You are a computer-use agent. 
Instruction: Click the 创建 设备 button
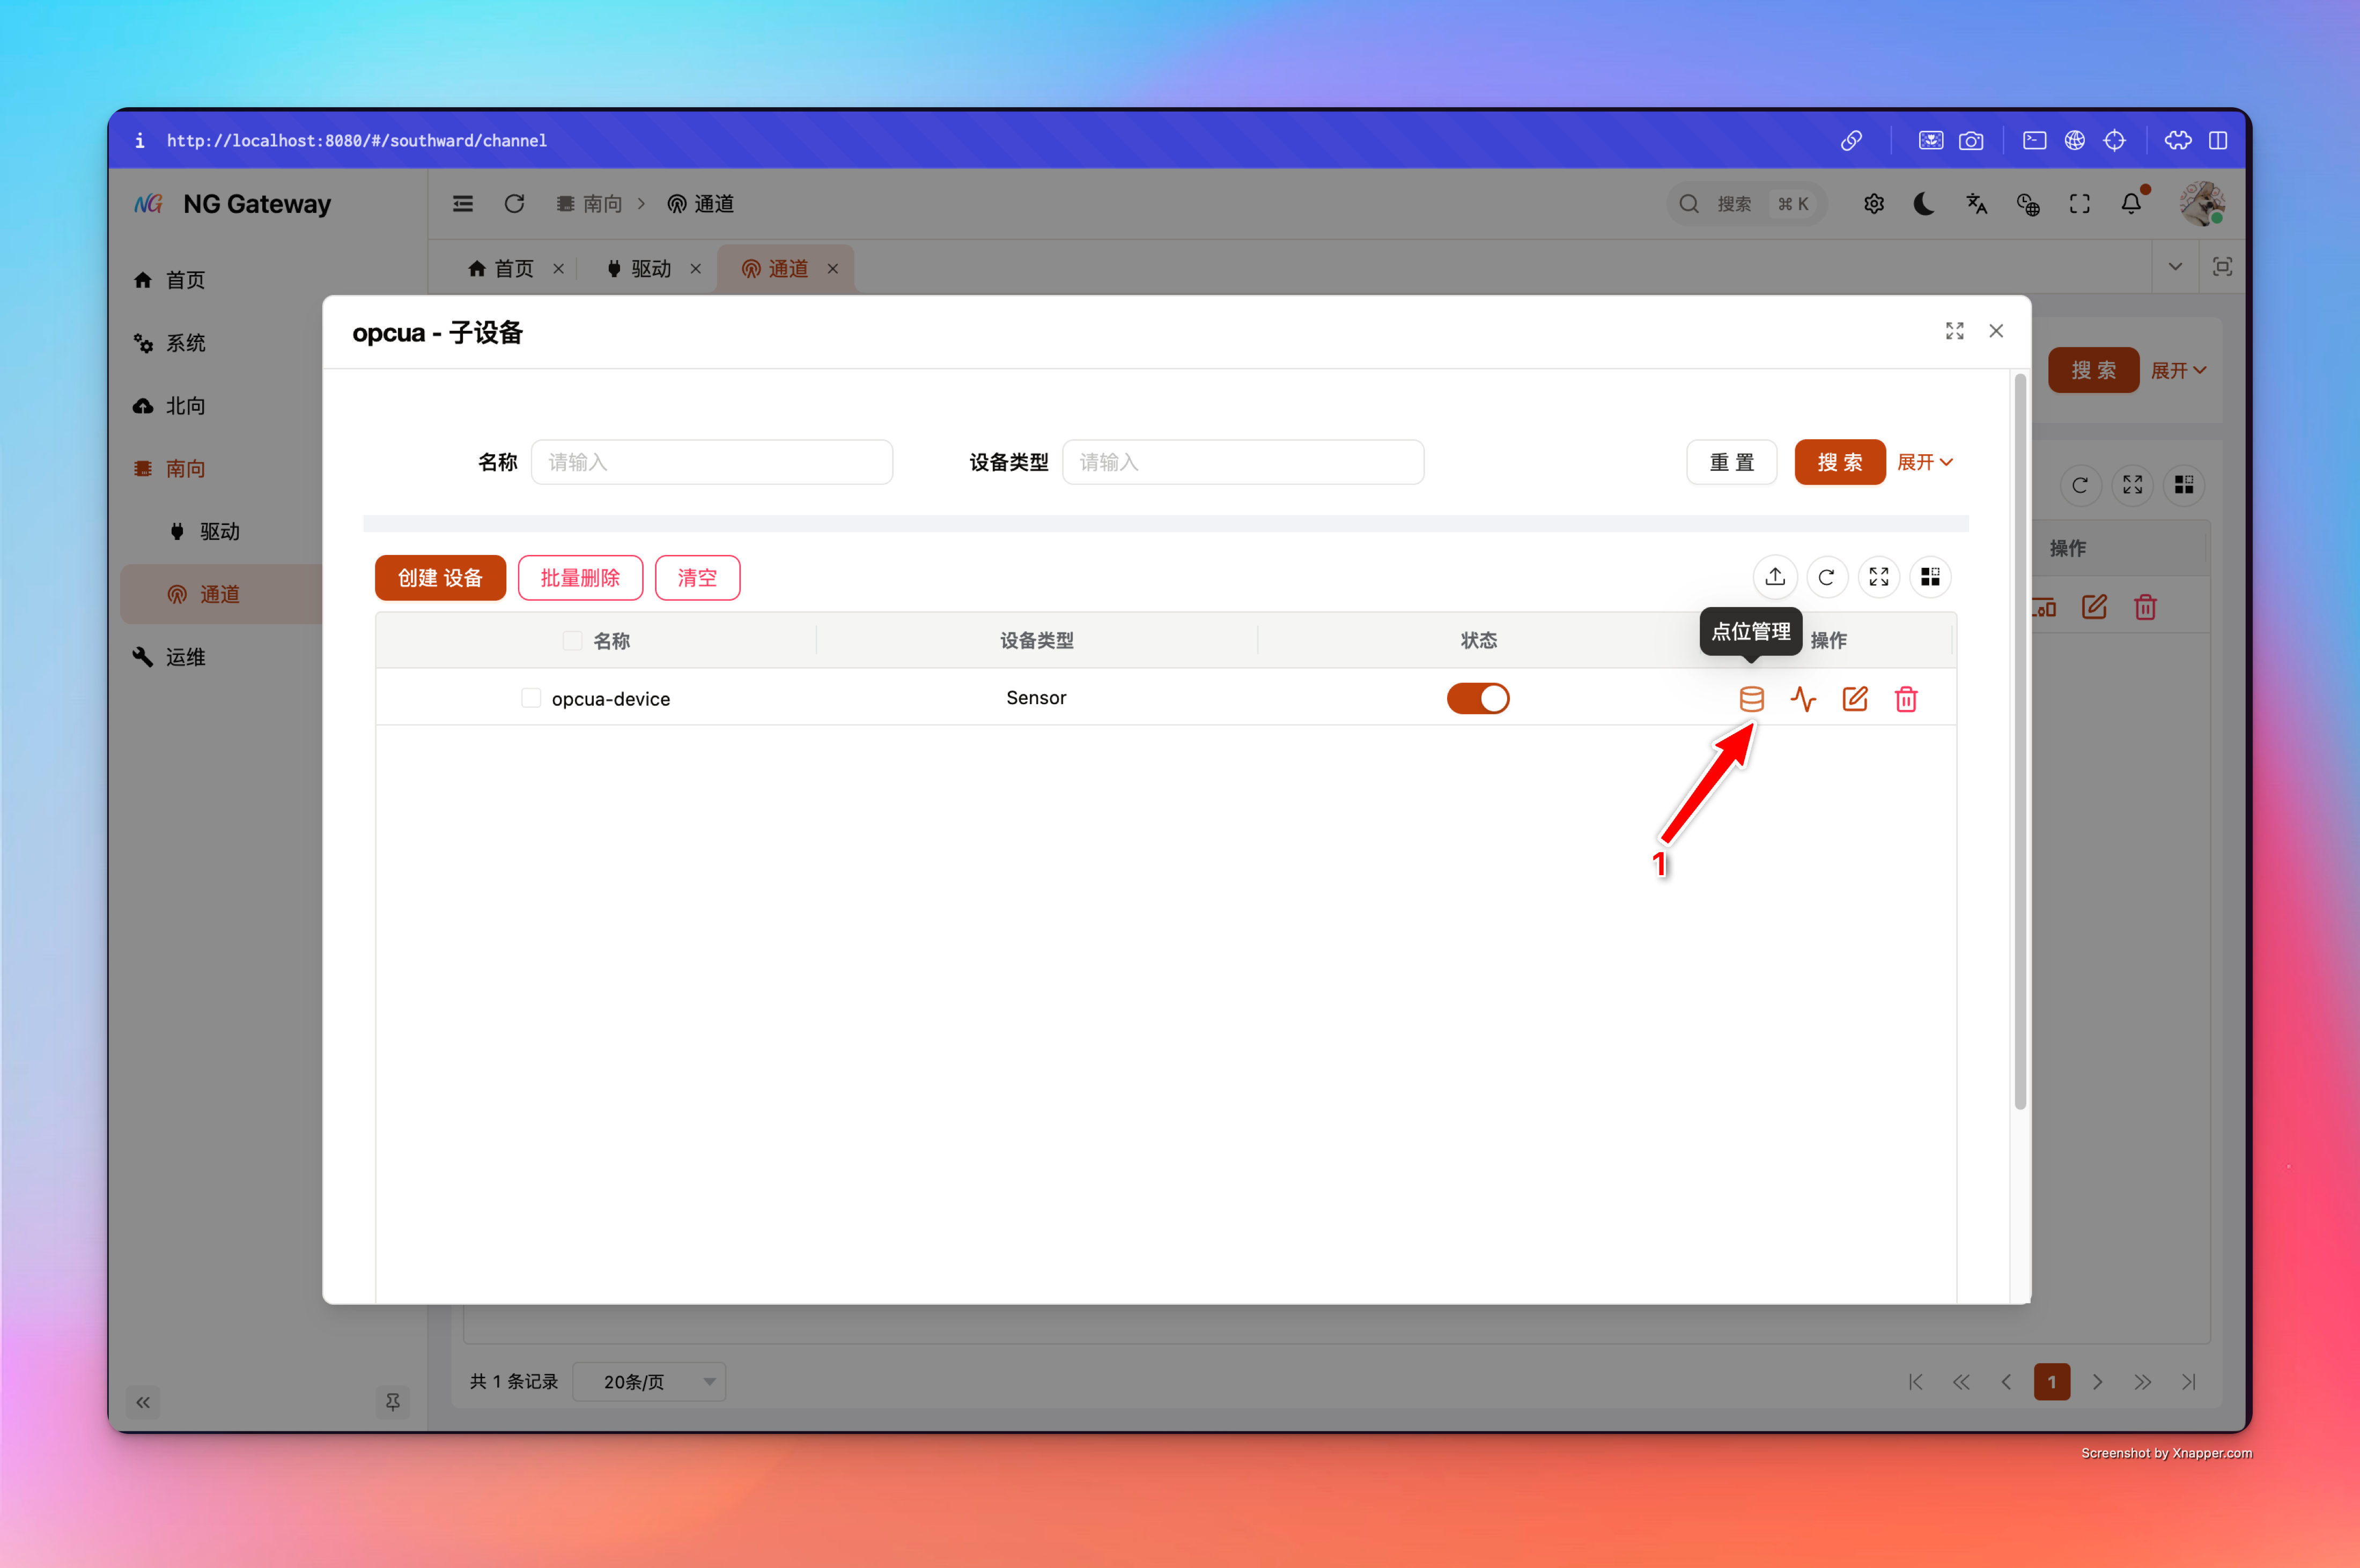(440, 578)
